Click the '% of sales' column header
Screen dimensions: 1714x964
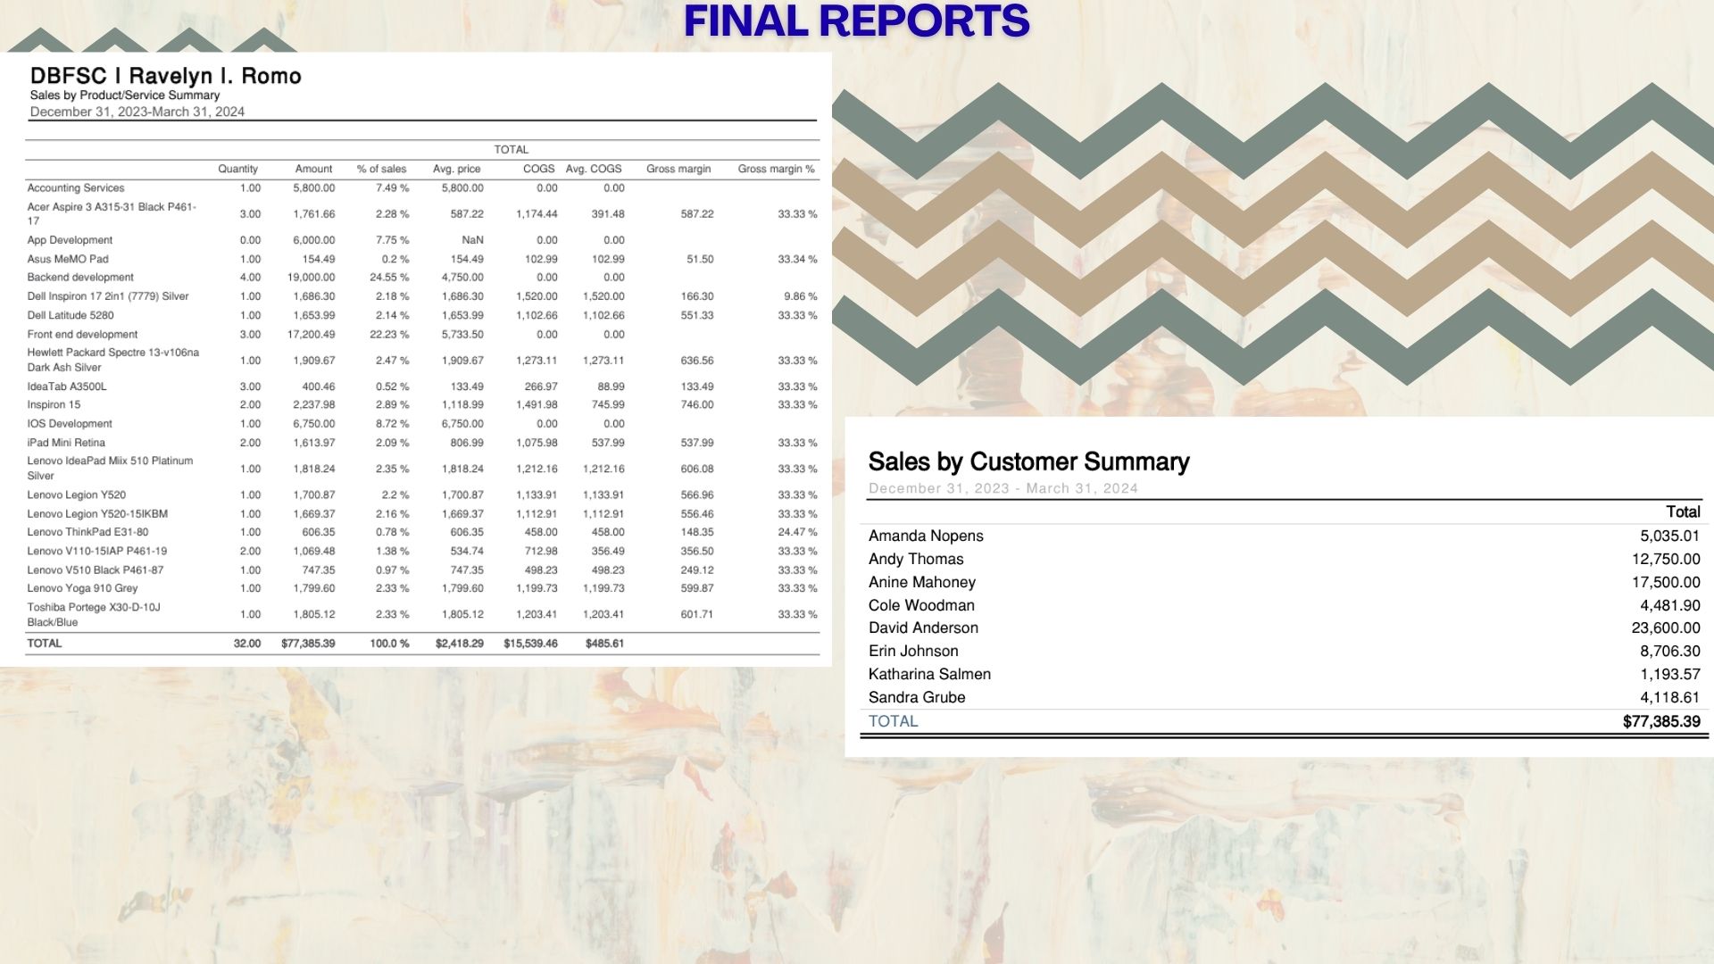tap(381, 169)
